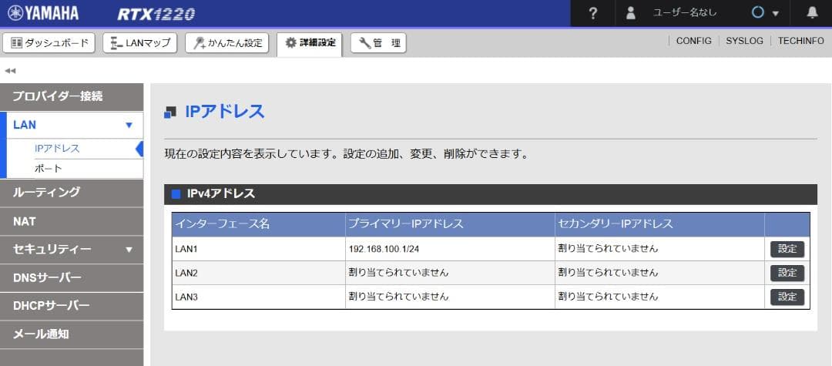832x366 pixels.
Task: Click the セカンダリーIPアドレス column header
Action: 659,224
